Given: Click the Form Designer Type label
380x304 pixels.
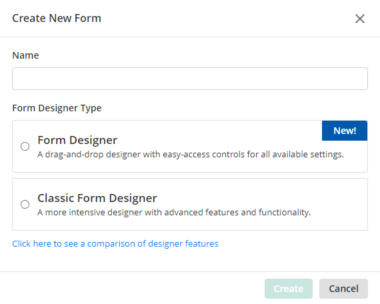Looking at the screenshot, I should (x=57, y=108).
